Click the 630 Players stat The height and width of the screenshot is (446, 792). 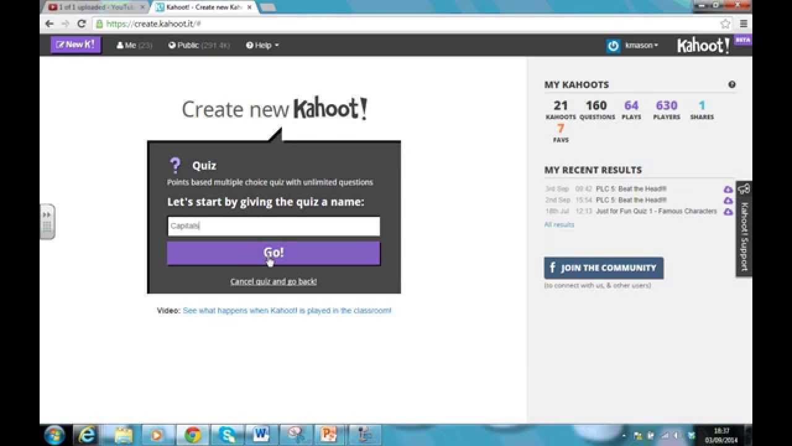[x=666, y=110]
